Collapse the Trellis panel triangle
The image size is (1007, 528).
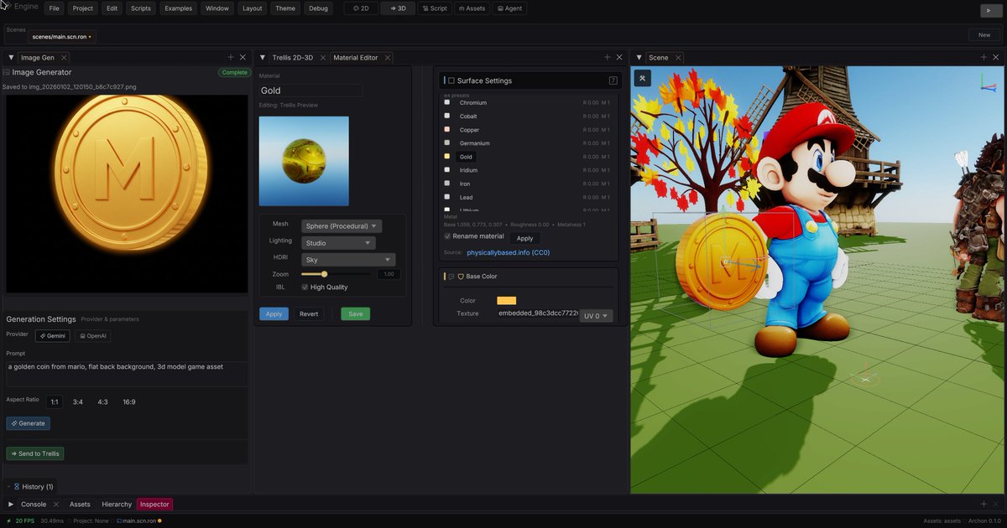click(262, 58)
